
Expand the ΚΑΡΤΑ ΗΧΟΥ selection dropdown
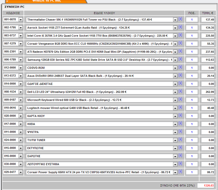(175, 116)
